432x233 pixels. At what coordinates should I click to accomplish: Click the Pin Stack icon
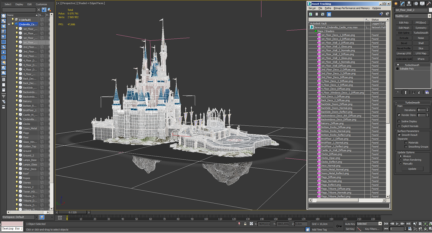[x=398, y=92]
